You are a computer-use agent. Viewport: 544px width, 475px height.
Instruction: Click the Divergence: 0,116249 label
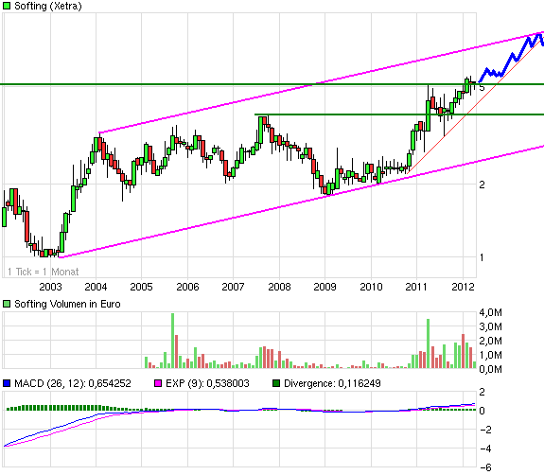click(x=332, y=383)
